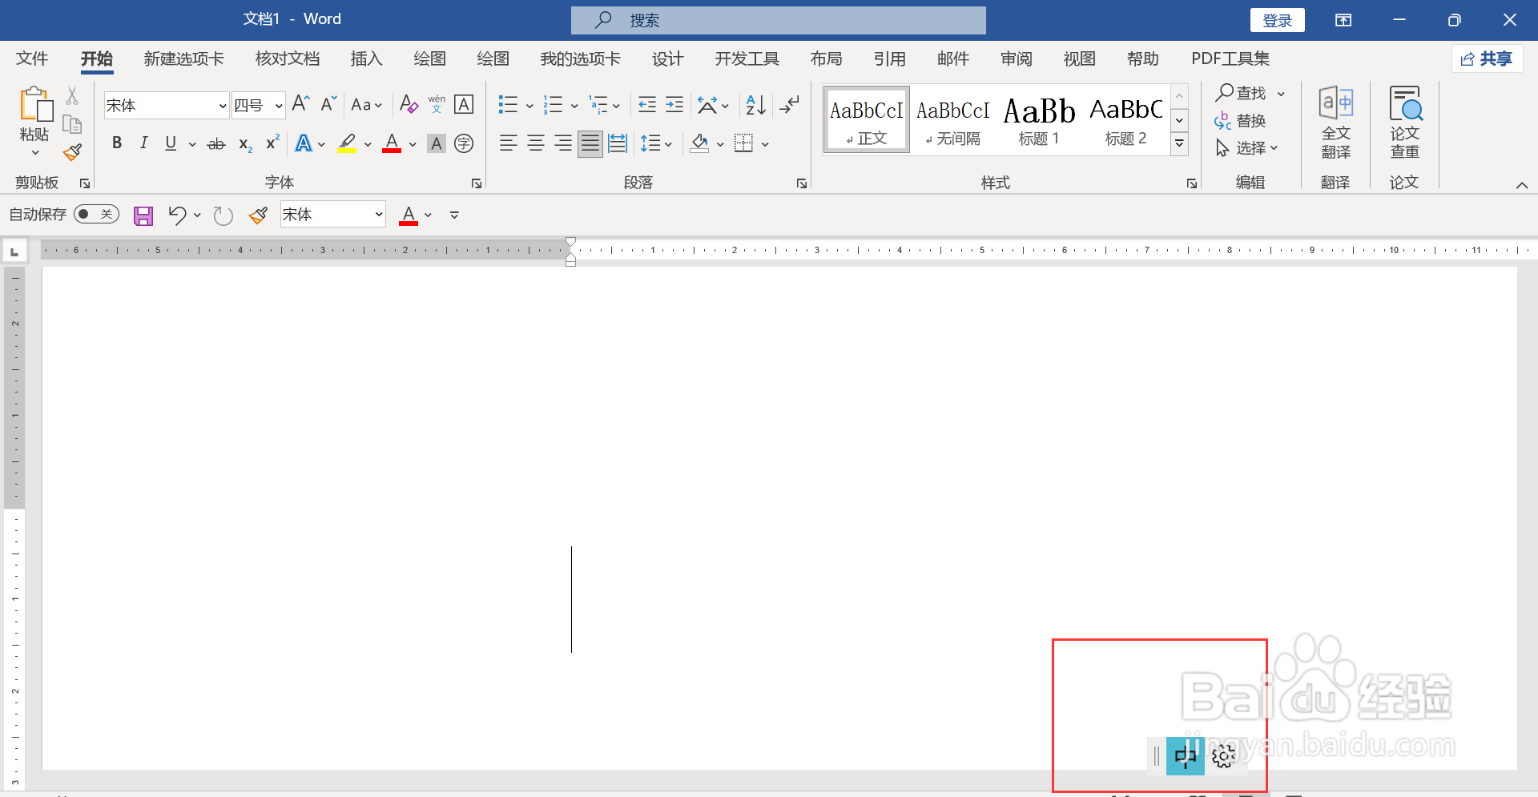
Task: Undo the last action
Action: (x=177, y=215)
